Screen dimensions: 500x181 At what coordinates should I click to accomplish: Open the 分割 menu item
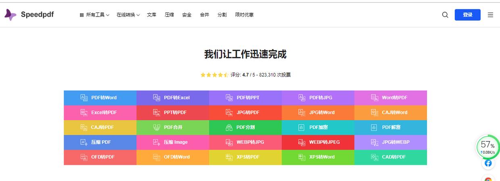pyautogui.click(x=222, y=15)
